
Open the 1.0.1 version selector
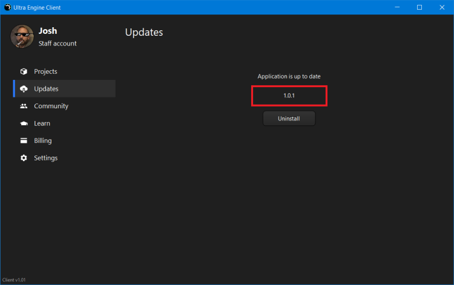coord(289,96)
